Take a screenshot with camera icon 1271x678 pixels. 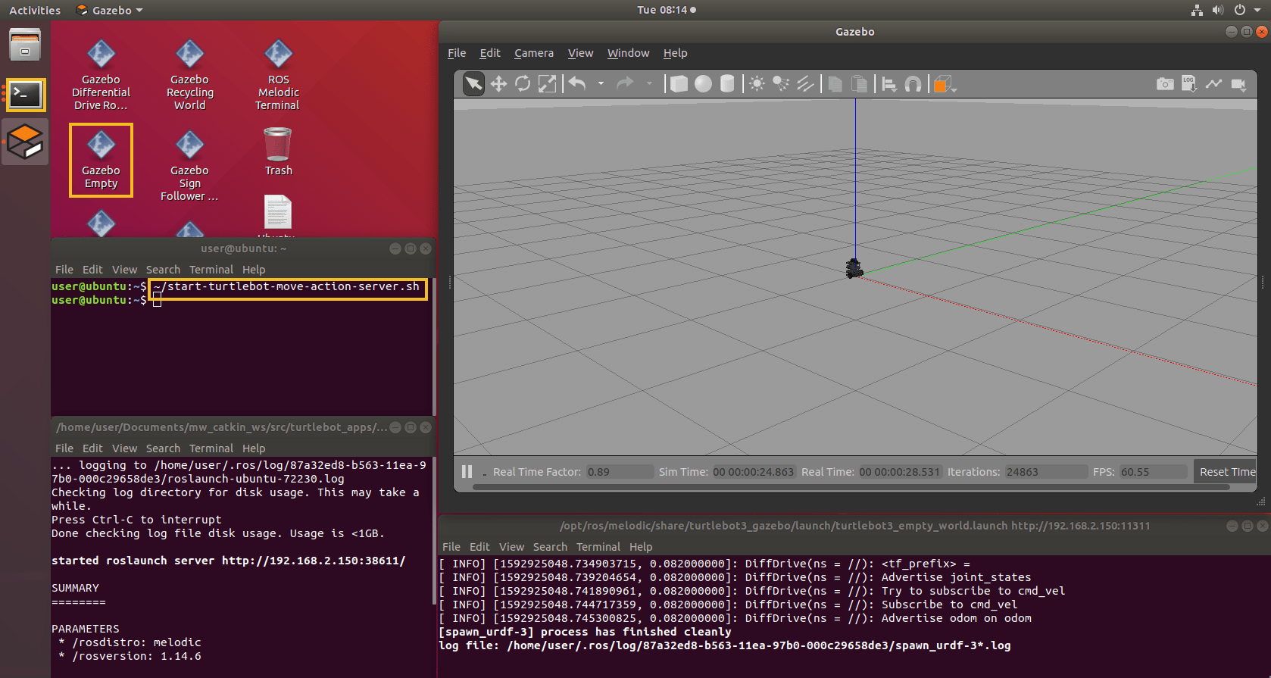1165,83
